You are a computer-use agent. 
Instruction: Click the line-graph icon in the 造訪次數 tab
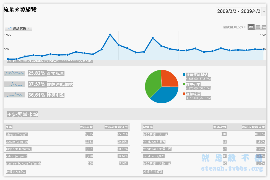click(10, 28)
